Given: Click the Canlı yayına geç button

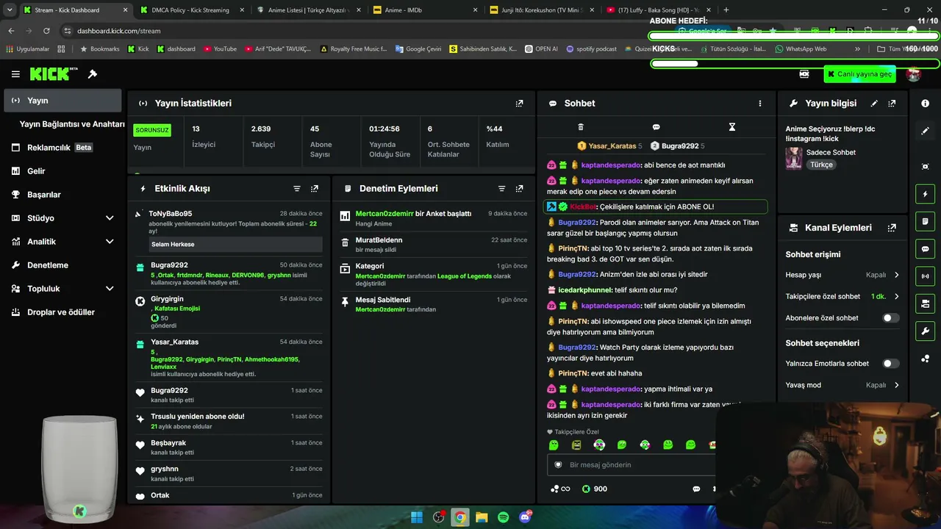Looking at the screenshot, I should [x=859, y=74].
